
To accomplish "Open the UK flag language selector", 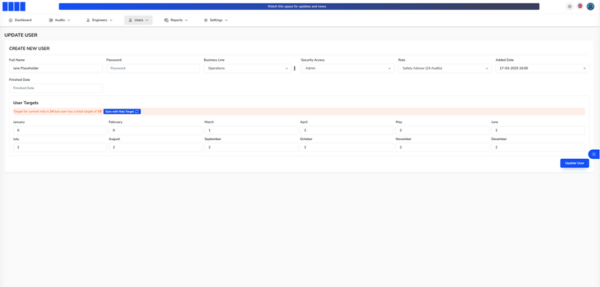I will tap(580, 6).
